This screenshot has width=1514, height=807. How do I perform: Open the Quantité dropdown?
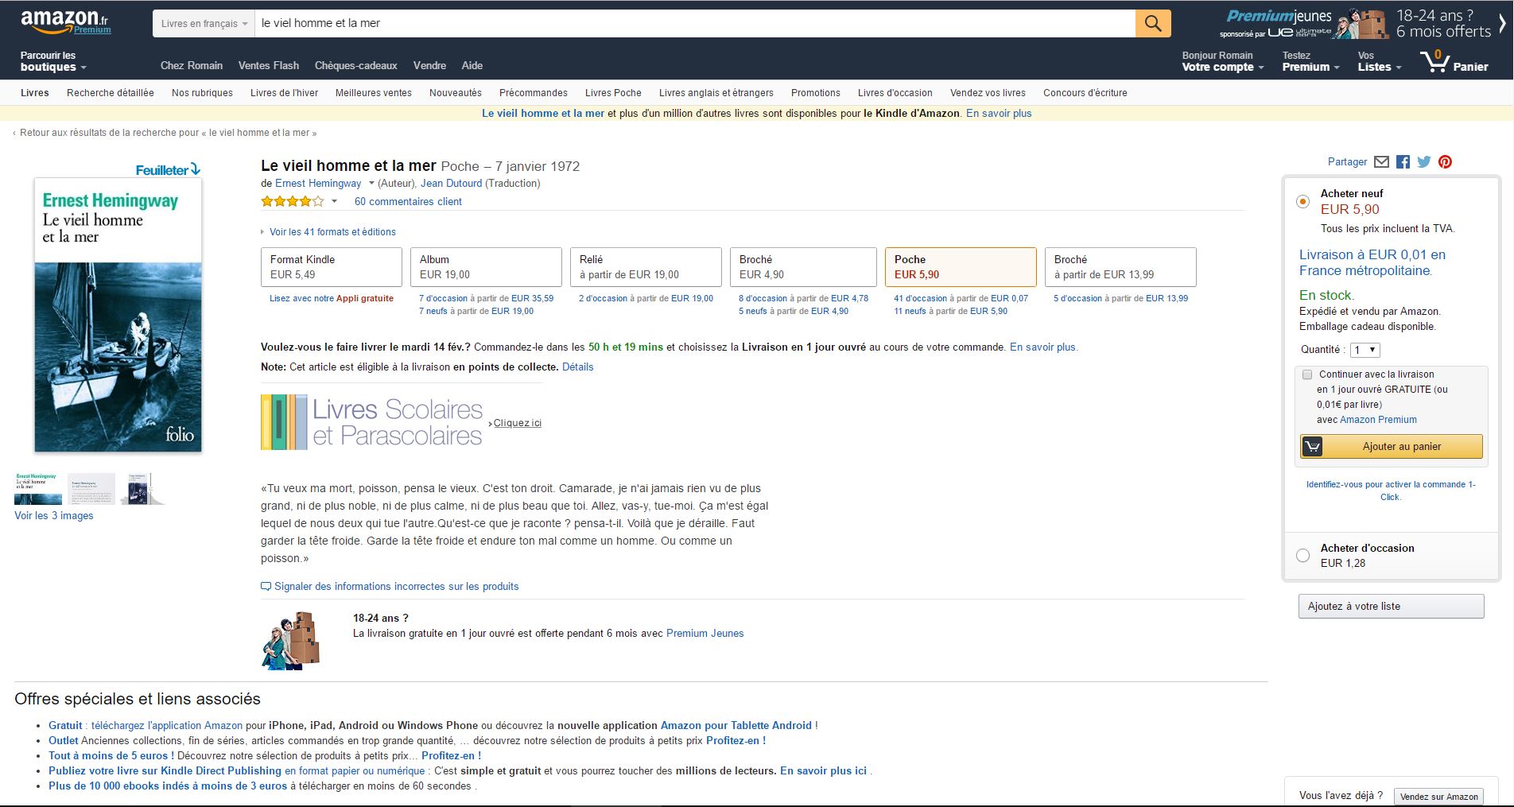(1365, 350)
